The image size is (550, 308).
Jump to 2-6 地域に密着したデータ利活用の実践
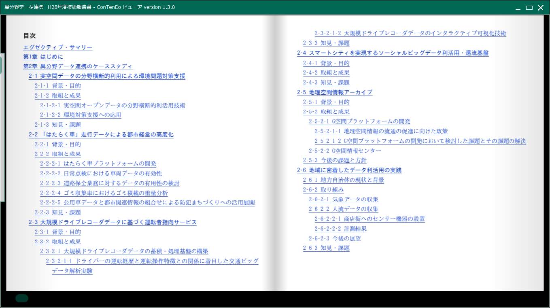(x=349, y=170)
